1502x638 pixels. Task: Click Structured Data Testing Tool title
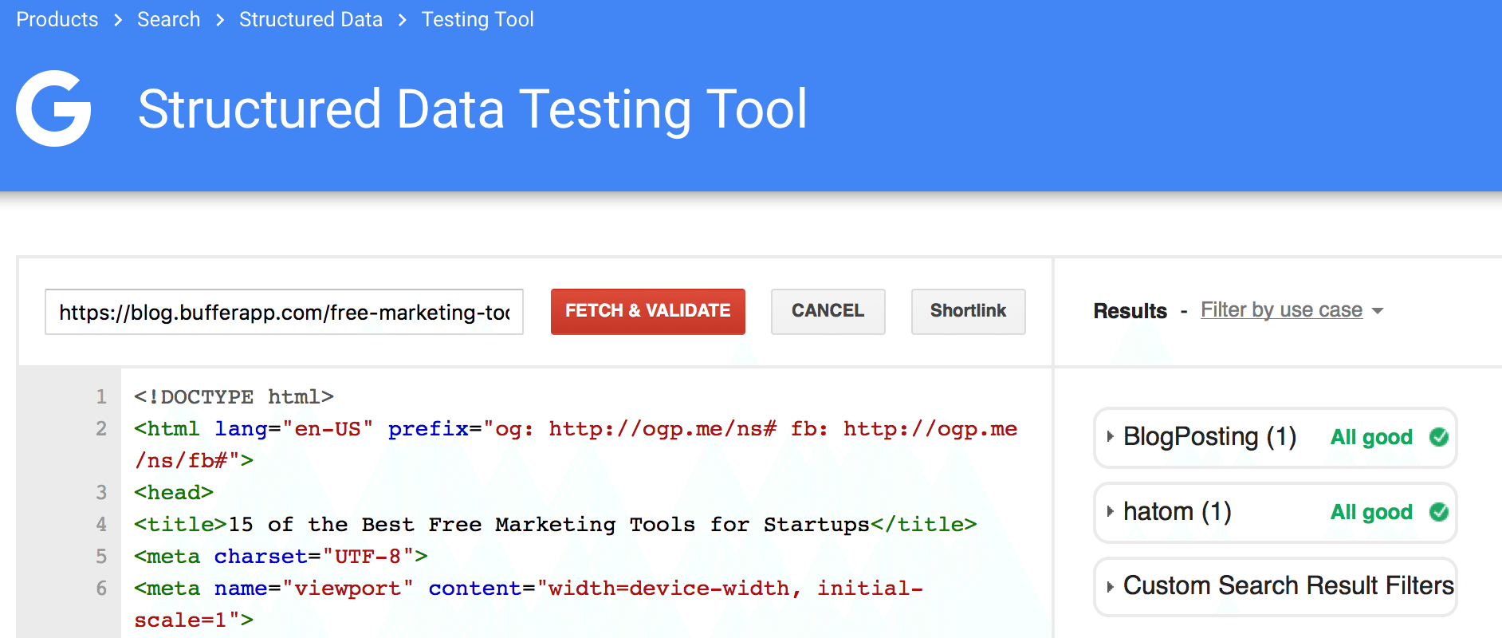[x=473, y=109]
